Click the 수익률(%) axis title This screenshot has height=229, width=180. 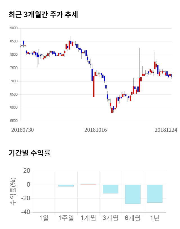[x=13, y=191]
